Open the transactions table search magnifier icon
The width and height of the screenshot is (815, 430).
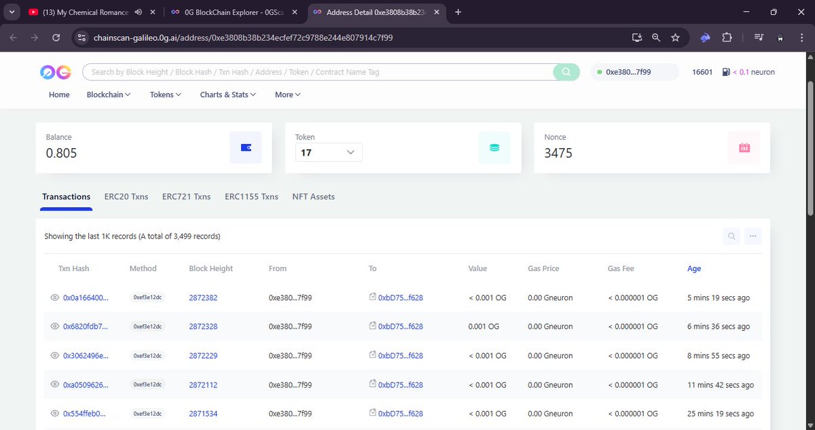(x=731, y=236)
